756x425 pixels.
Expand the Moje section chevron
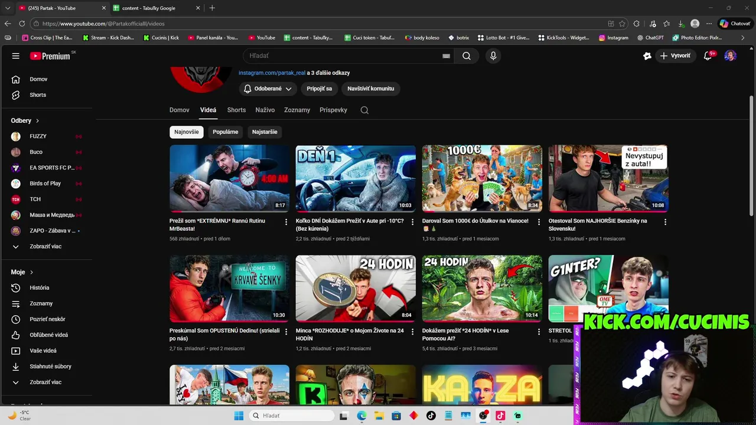click(x=31, y=272)
